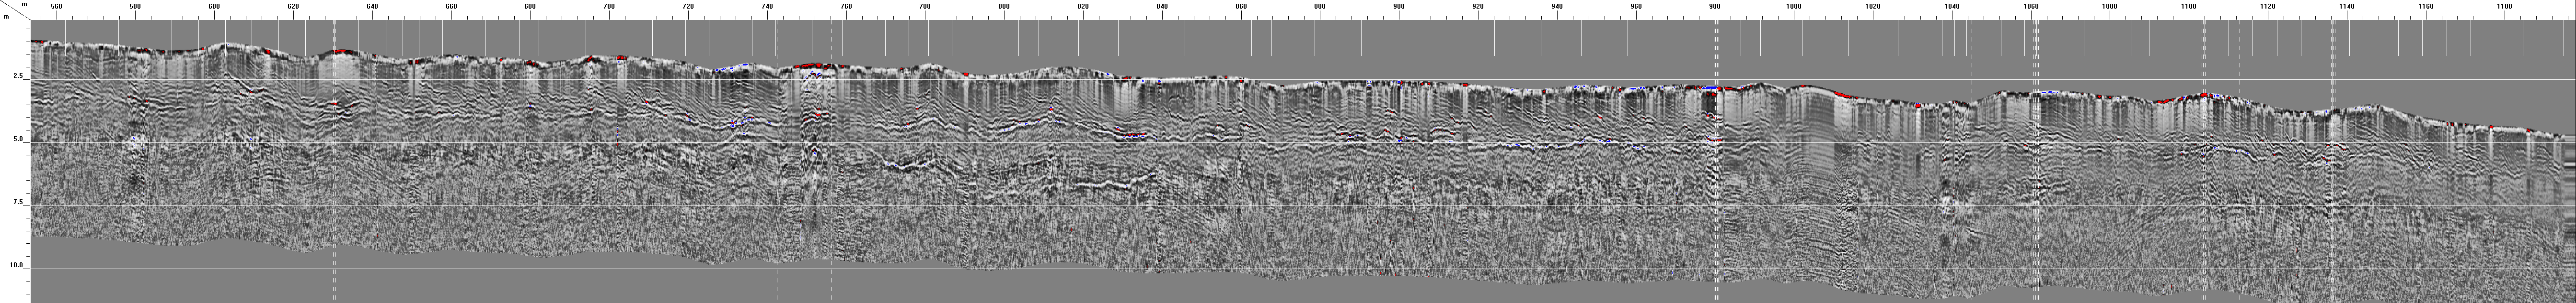
Task: Pick the 680 distance axis label
Action: [x=530, y=6]
